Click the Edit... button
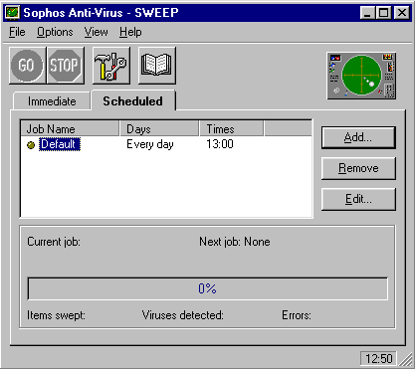Image resolution: width=415 pixels, height=369 pixels. 358,199
